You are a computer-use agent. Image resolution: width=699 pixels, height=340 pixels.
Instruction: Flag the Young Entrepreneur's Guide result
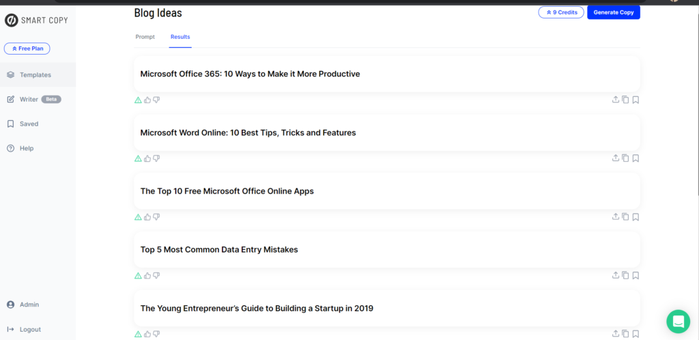coord(138,334)
